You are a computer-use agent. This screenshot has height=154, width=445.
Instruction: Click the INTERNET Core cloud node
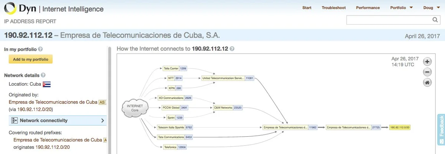(x=135, y=108)
